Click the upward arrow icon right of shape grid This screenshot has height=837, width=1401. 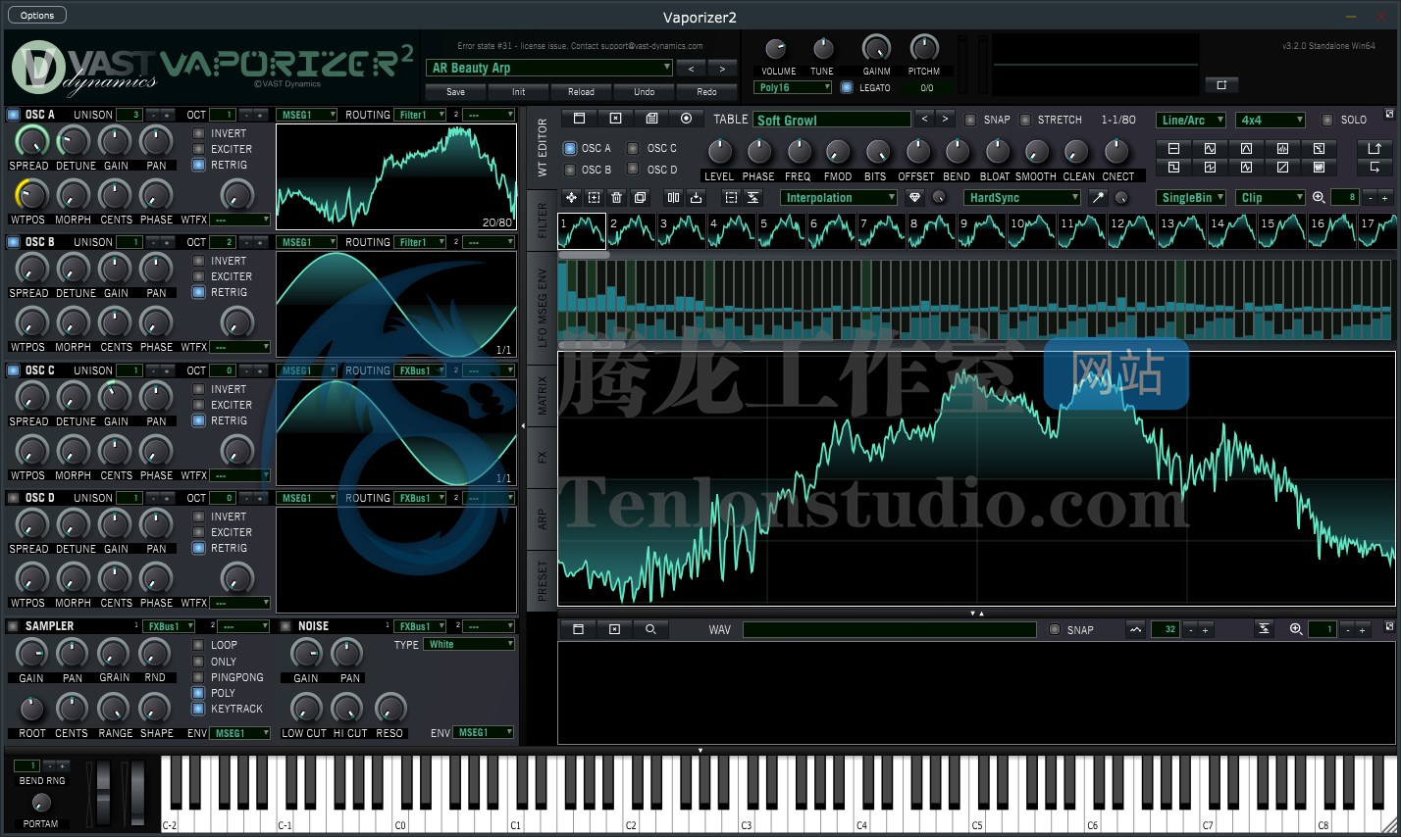tap(1374, 148)
